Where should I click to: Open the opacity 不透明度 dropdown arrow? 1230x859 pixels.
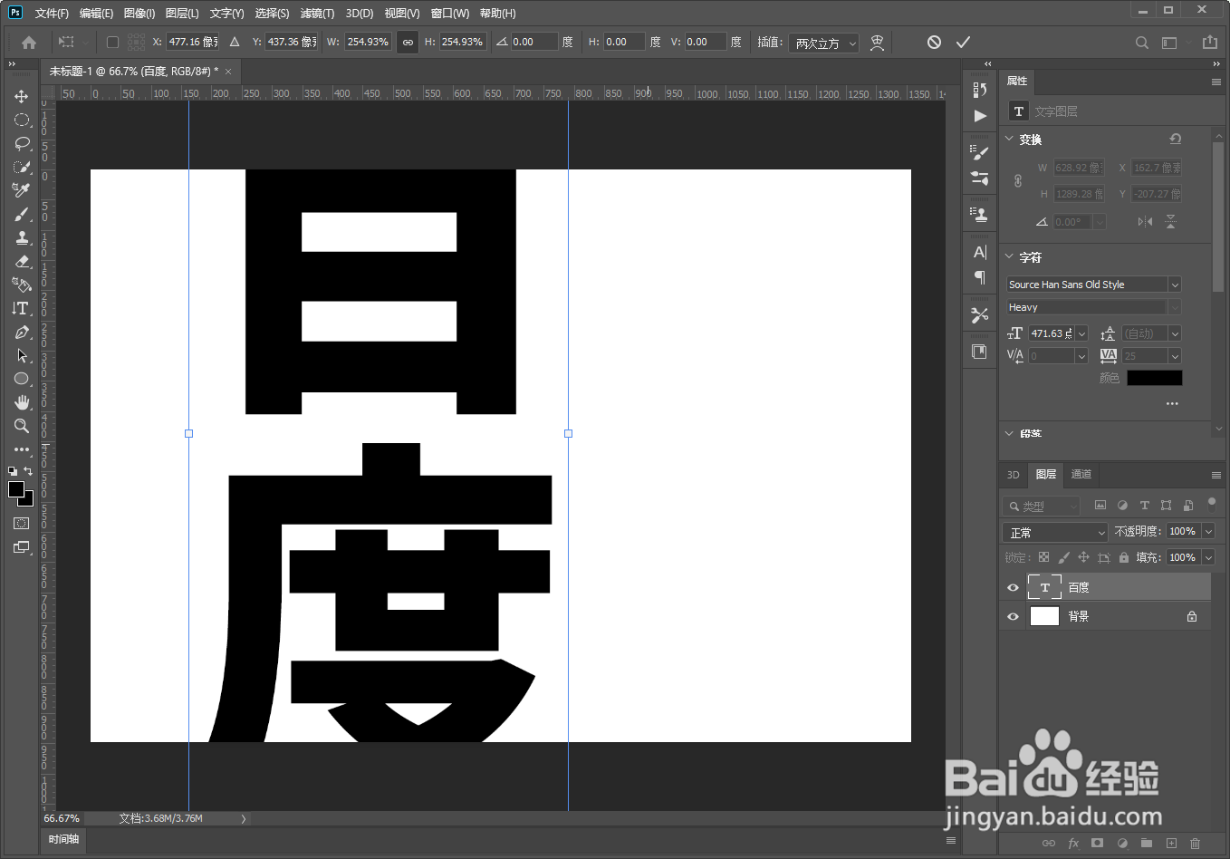[1208, 531]
